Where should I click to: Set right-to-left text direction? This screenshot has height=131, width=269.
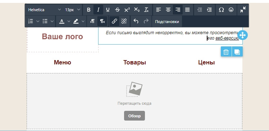tap(102, 21)
